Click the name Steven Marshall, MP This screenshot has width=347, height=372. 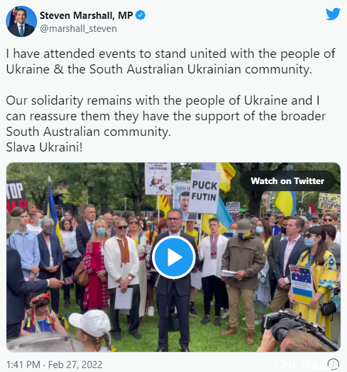86,16
